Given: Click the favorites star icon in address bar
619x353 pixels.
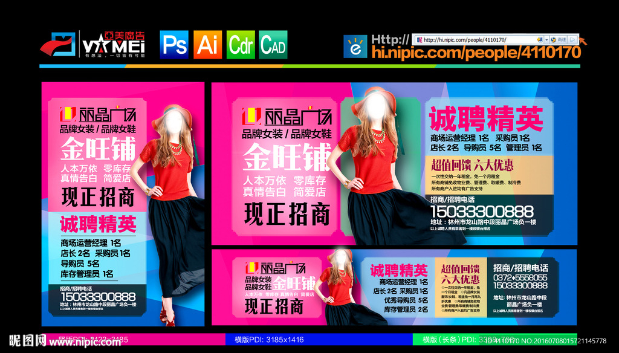Looking at the screenshot, I should pyautogui.click(x=540, y=40).
